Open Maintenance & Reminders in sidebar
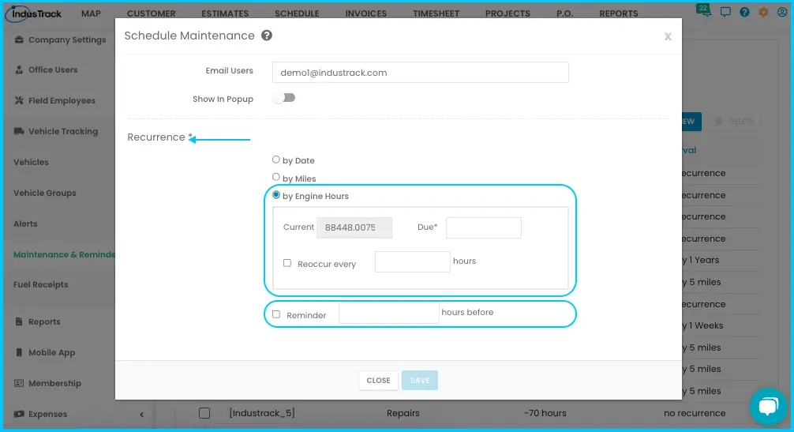Viewport: 794px width, 432px height. click(64, 254)
